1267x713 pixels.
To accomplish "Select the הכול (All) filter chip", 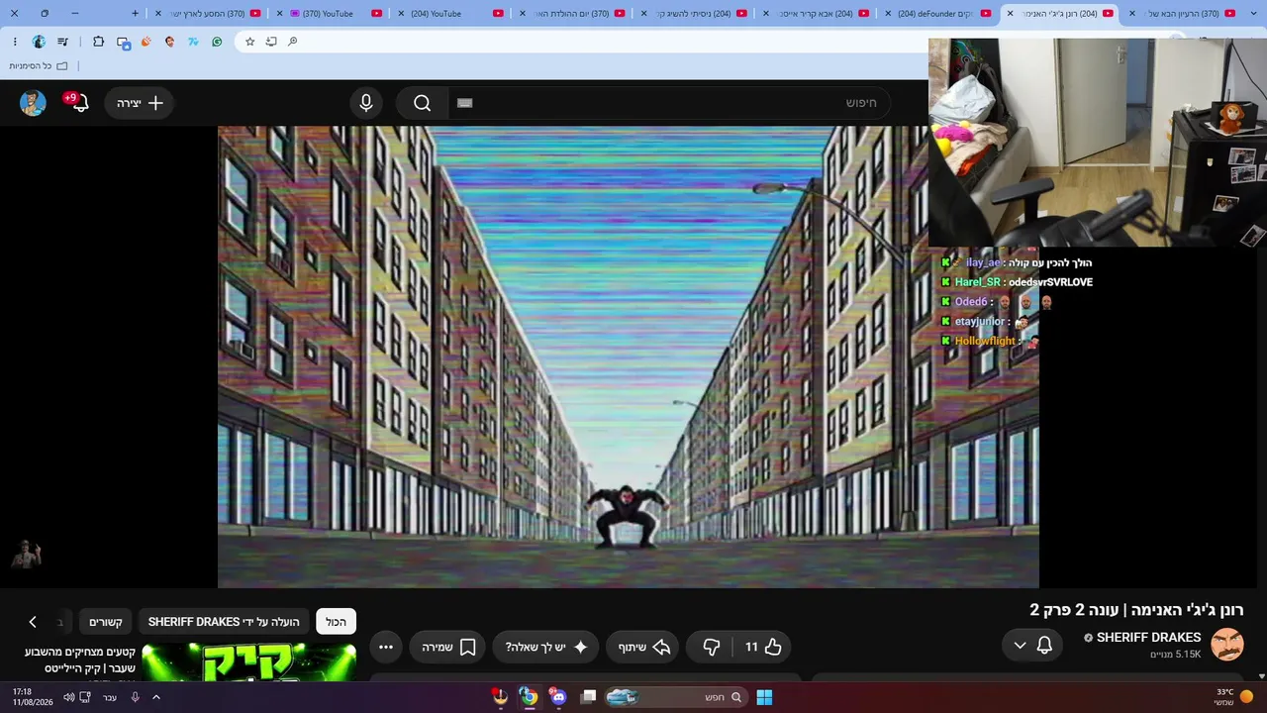I will [337, 622].
